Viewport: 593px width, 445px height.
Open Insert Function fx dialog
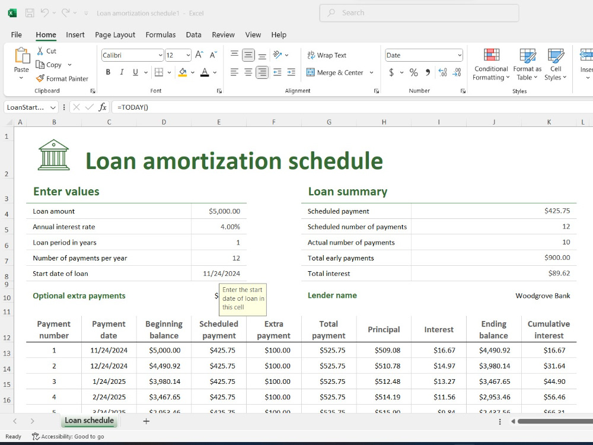coord(103,107)
